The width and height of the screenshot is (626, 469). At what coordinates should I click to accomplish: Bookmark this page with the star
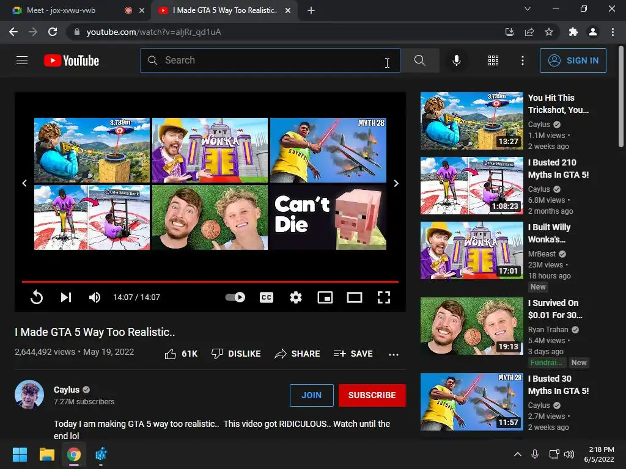[549, 32]
